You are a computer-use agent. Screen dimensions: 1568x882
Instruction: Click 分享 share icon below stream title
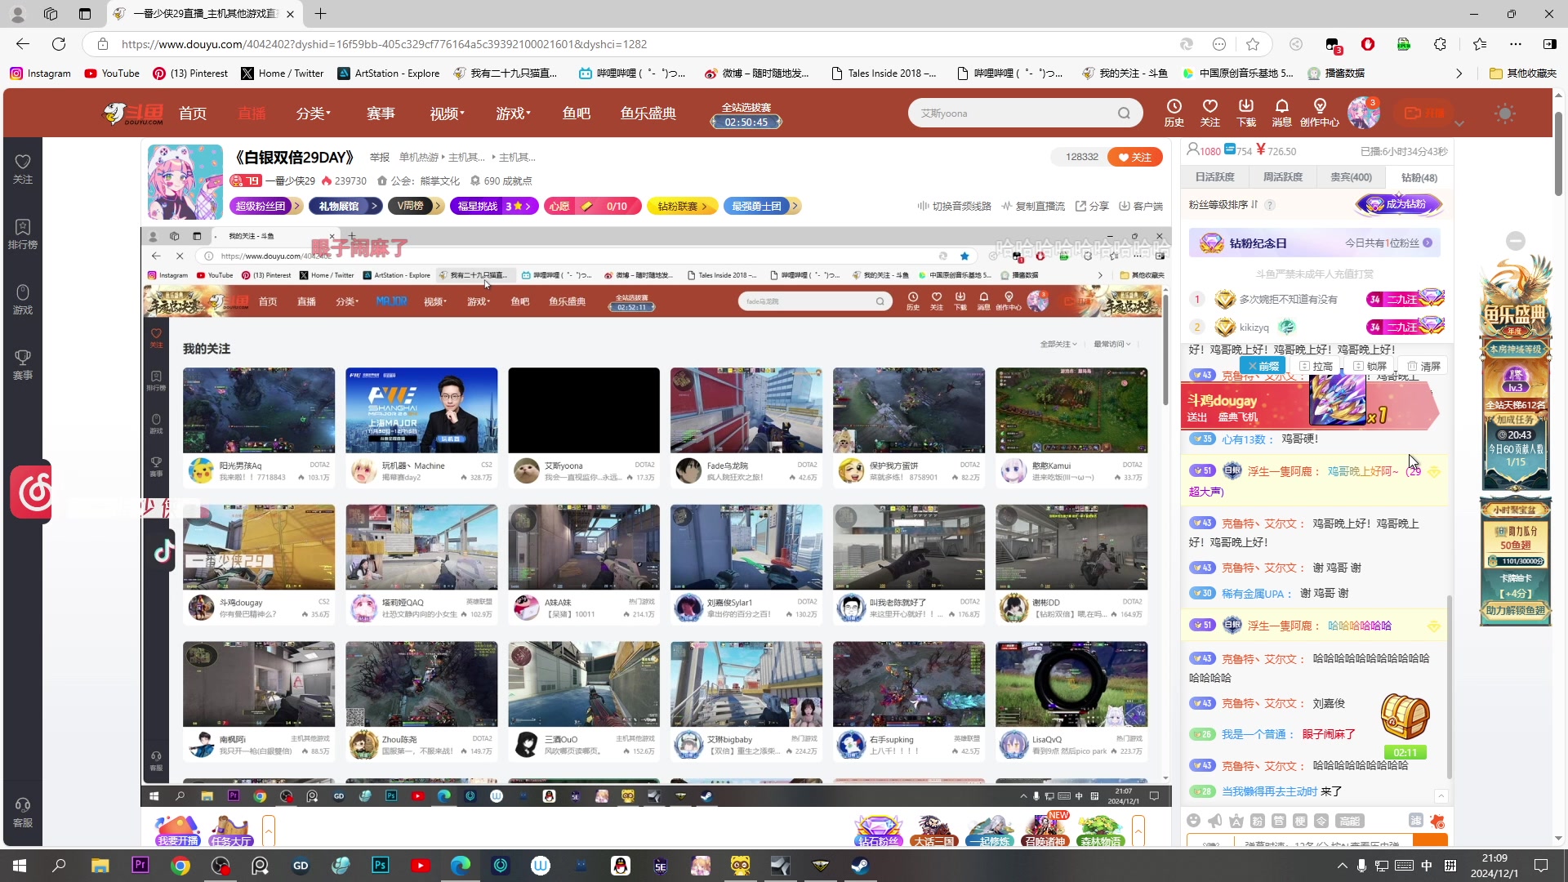[x=1092, y=206]
